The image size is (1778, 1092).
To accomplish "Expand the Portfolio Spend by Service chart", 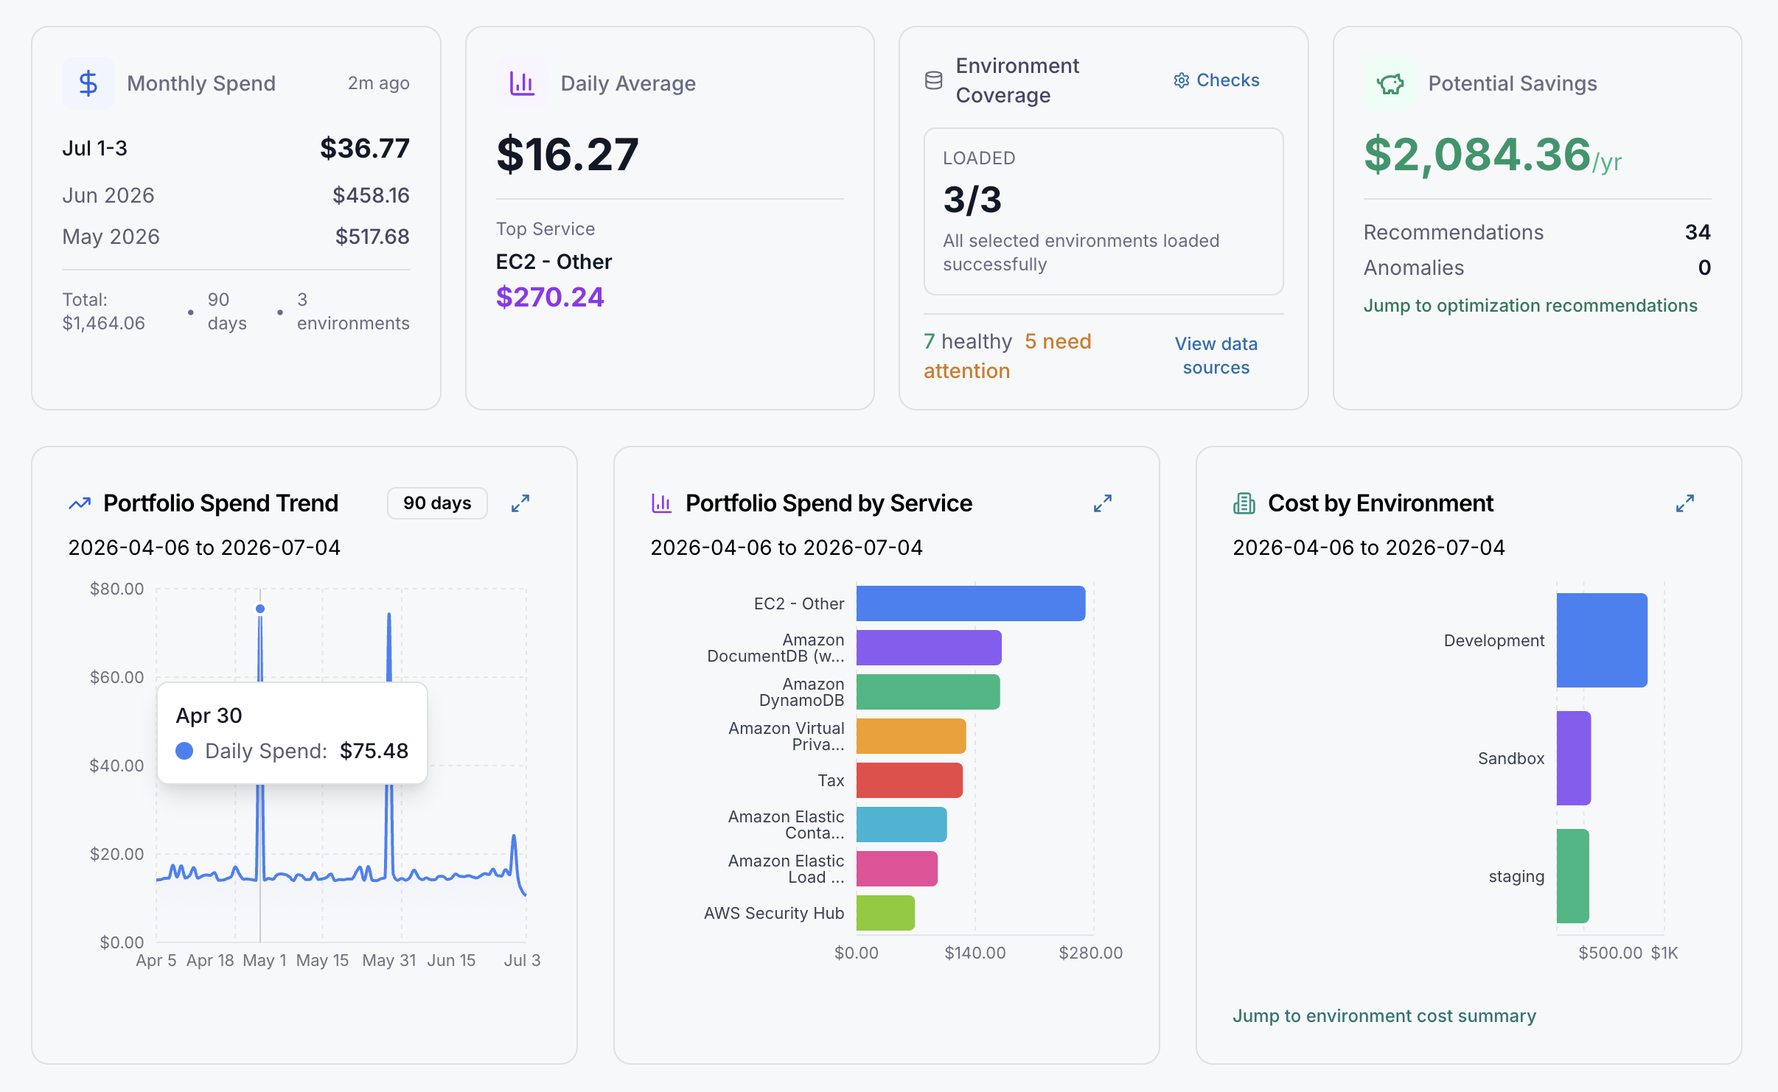I will click(1103, 503).
